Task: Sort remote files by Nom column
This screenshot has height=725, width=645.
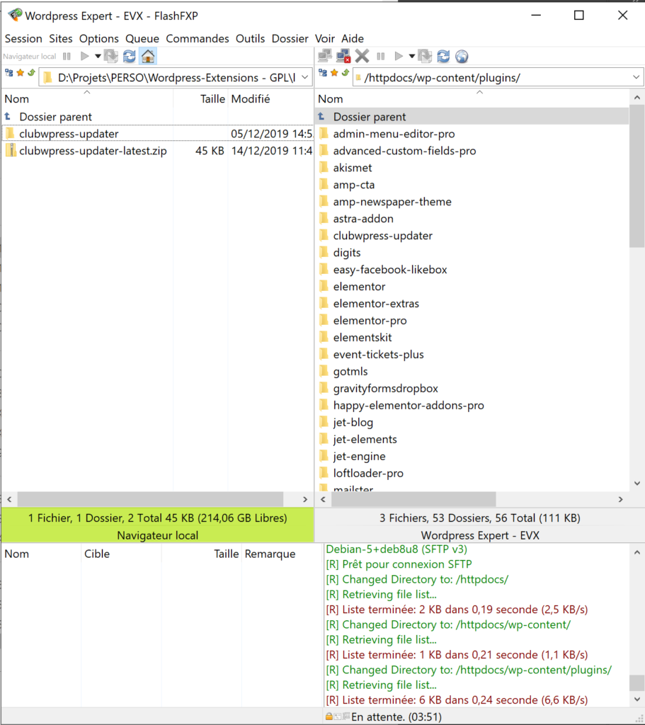Action: (x=472, y=98)
